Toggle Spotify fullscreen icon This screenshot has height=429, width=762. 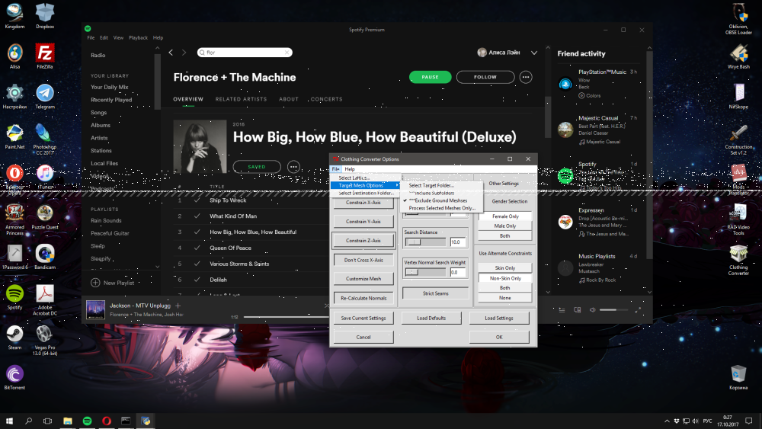point(638,309)
